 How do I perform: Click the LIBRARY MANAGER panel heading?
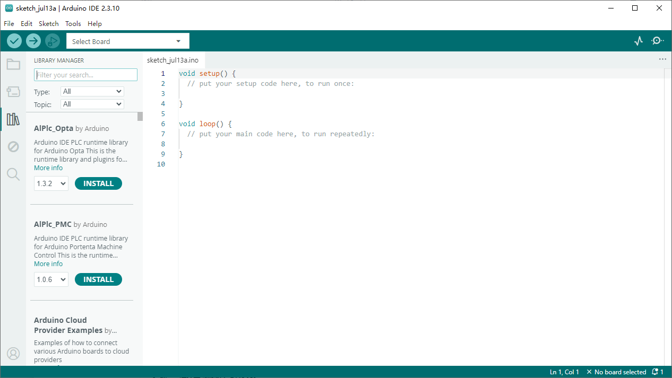coord(59,60)
